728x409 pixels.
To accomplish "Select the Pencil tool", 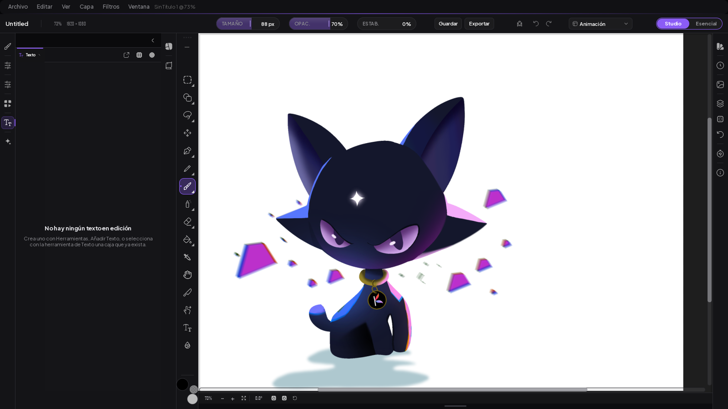I will click(x=187, y=169).
